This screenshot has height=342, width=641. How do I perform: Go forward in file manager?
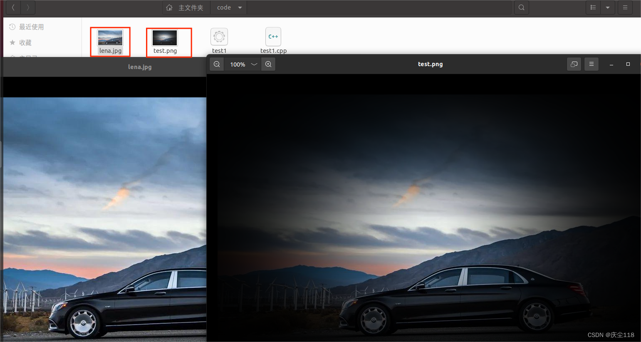(28, 7)
